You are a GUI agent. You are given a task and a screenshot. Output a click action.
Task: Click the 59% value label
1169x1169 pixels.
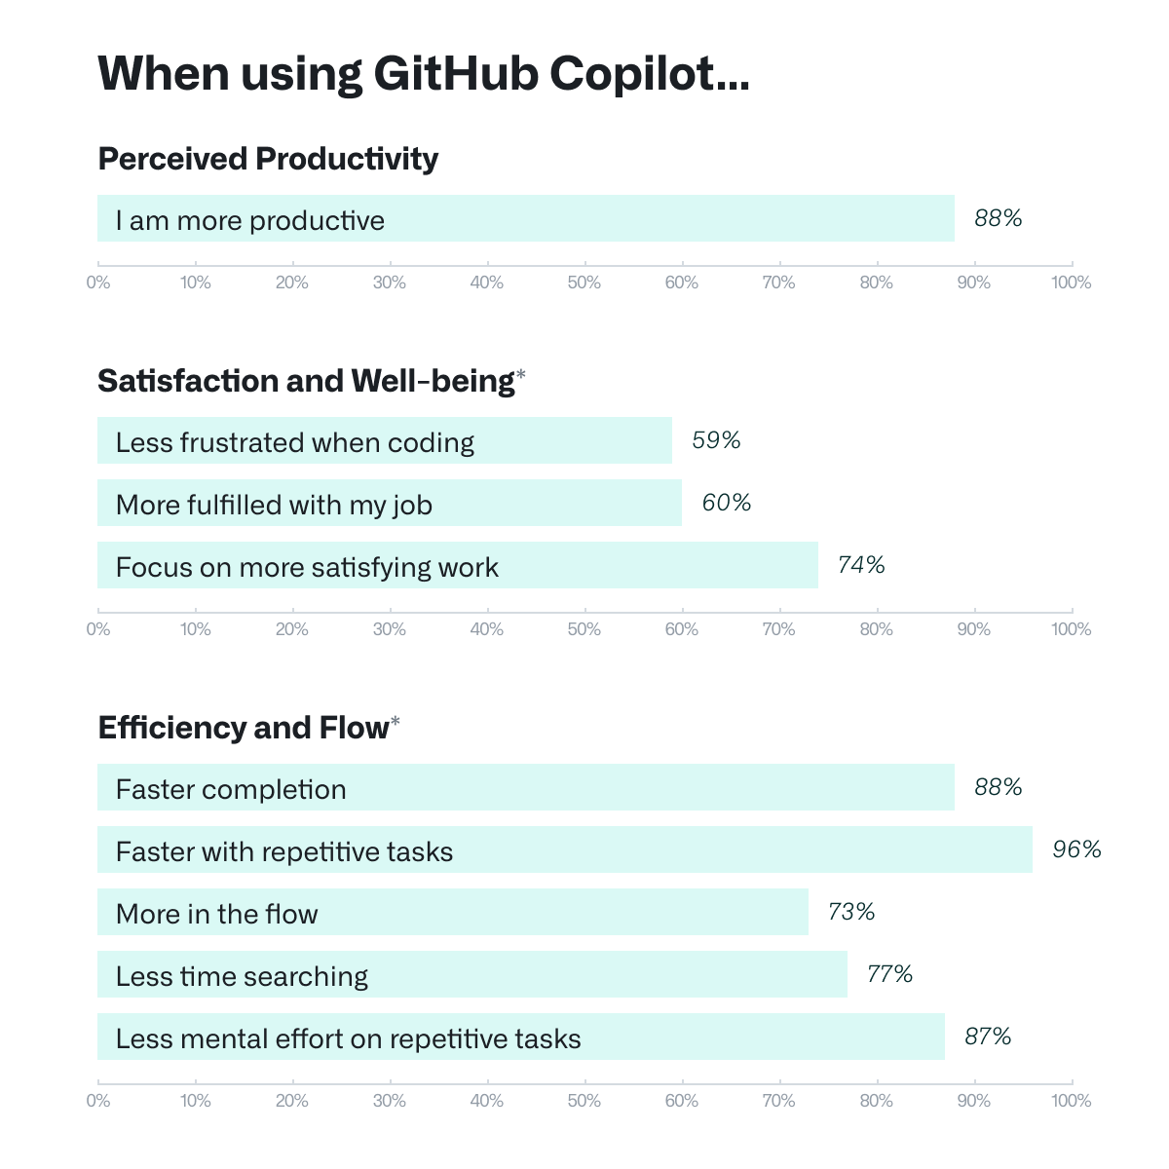tap(716, 440)
